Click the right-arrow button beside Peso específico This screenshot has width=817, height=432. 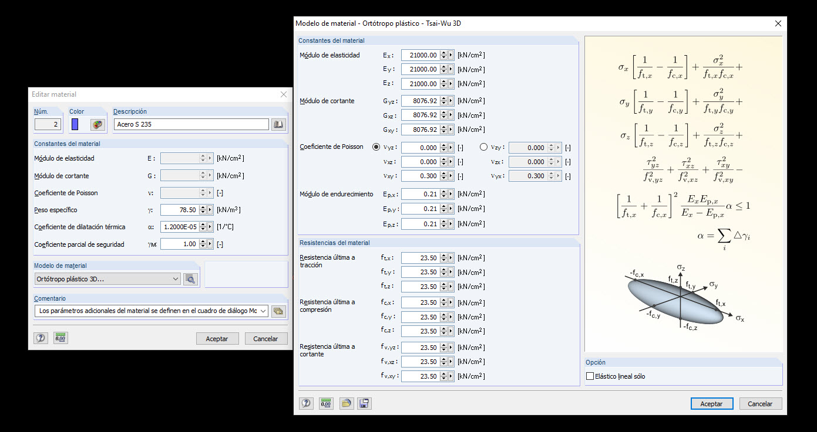(210, 210)
